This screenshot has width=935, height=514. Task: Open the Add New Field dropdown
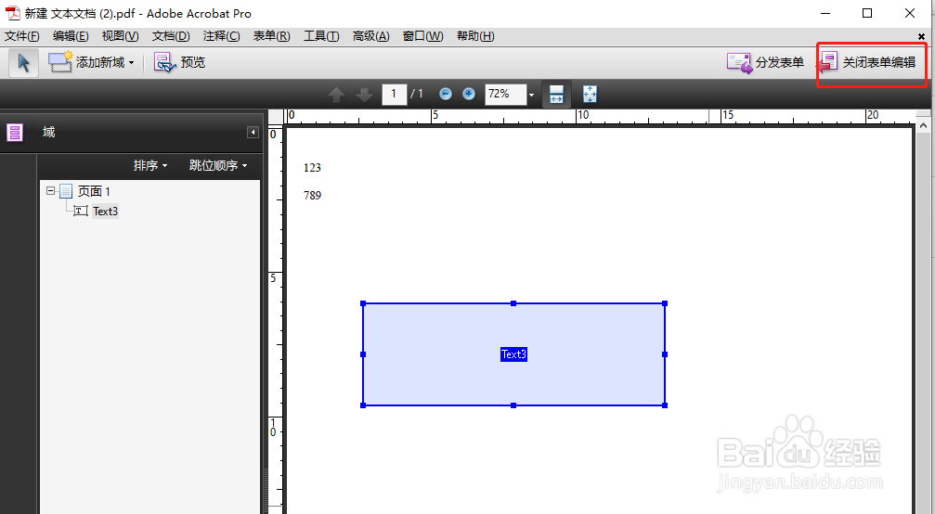point(91,62)
